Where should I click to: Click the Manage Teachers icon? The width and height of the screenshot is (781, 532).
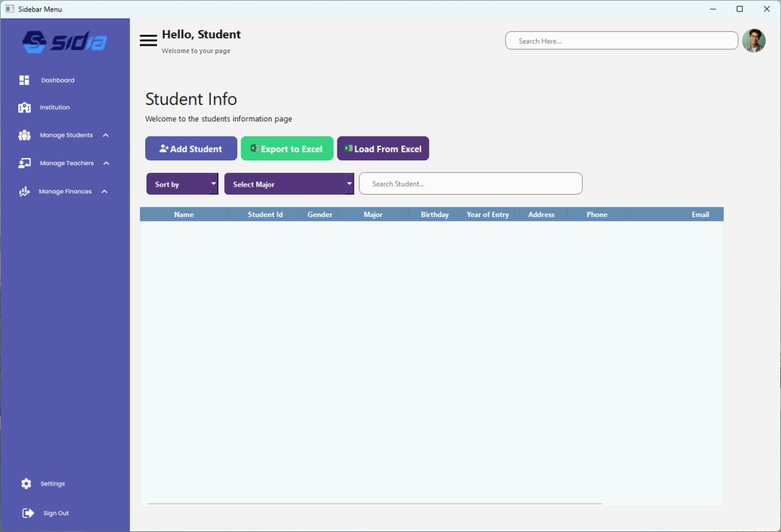pos(24,164)
